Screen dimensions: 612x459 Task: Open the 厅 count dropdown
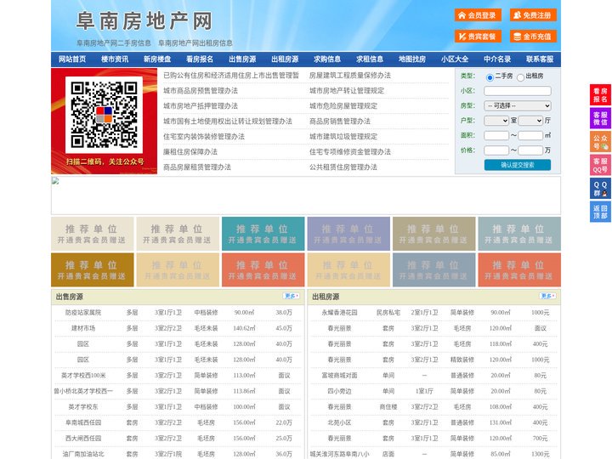point(530,121)
